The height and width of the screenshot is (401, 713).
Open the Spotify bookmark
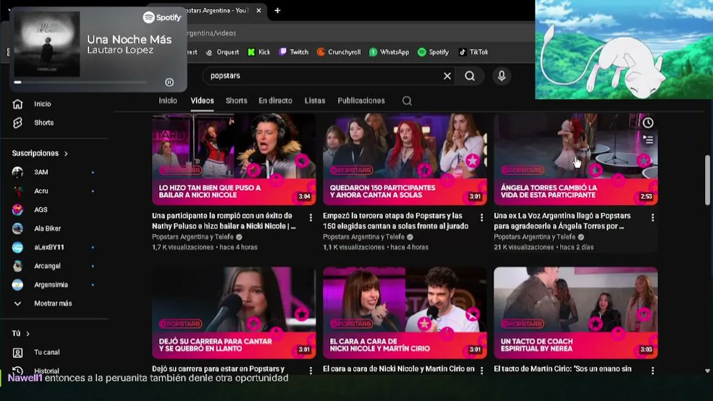pos(433,52)
